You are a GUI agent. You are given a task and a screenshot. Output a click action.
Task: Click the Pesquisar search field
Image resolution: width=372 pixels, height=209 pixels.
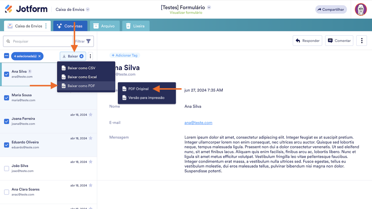(38, 41)
